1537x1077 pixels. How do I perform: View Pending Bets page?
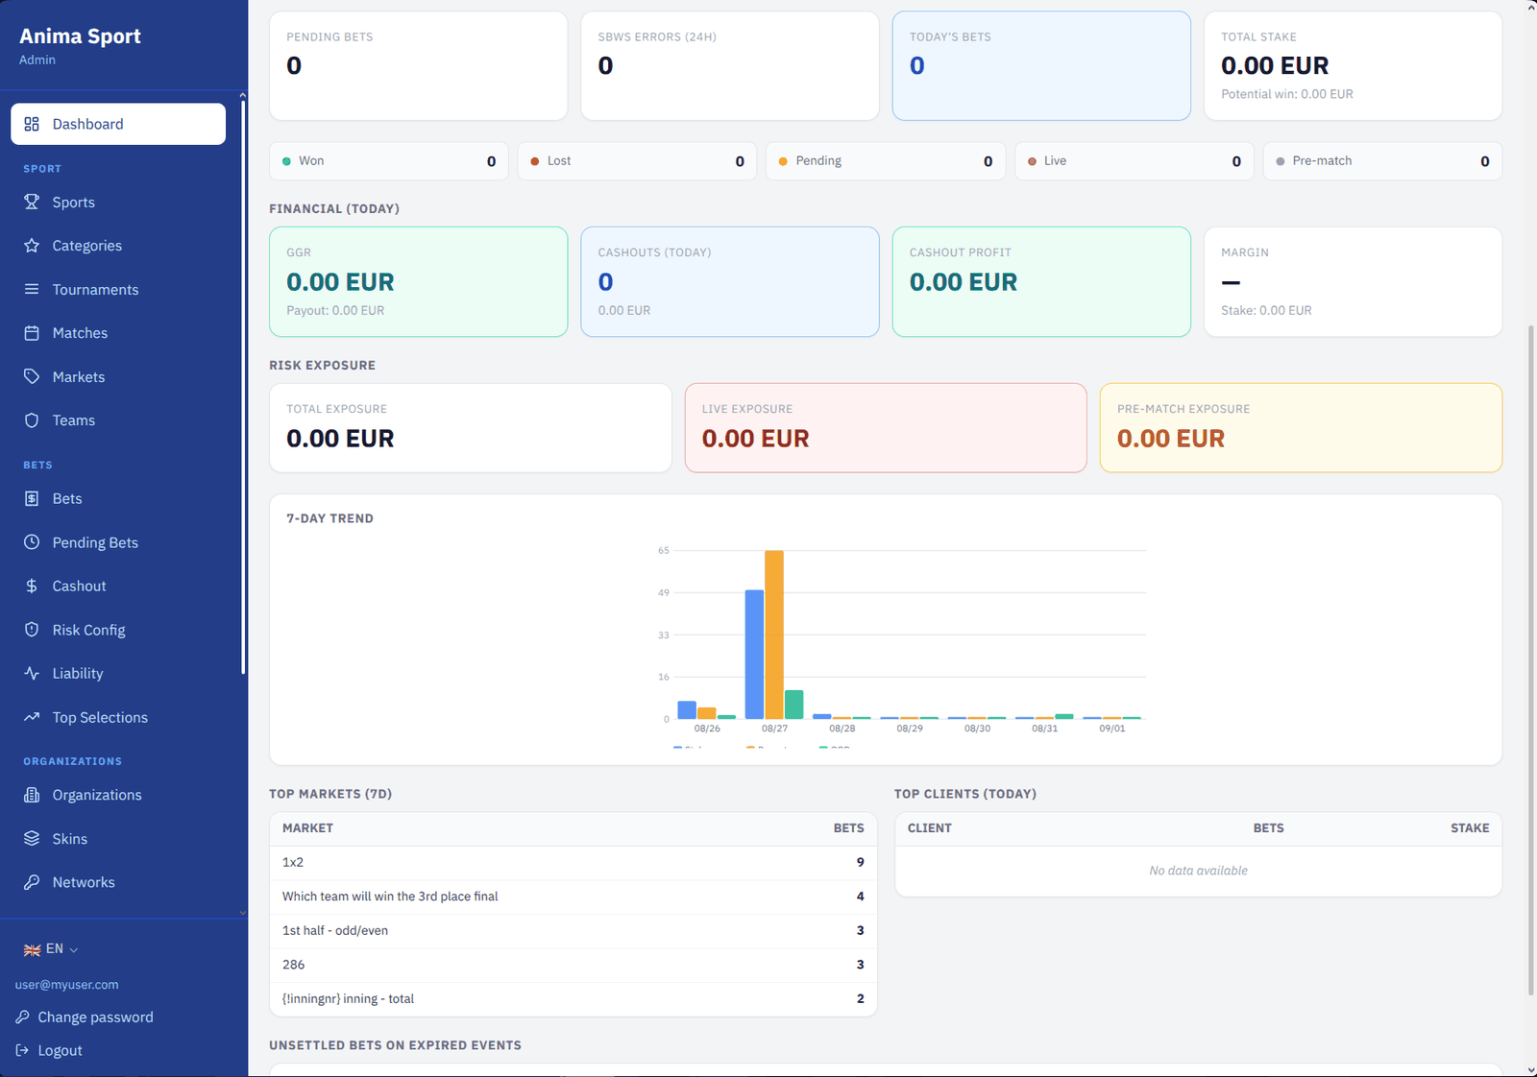click(x=118, y=542)
